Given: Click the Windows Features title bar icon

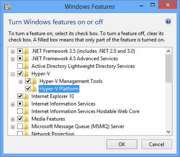Looking at the screenshot, I should [7, 7].
